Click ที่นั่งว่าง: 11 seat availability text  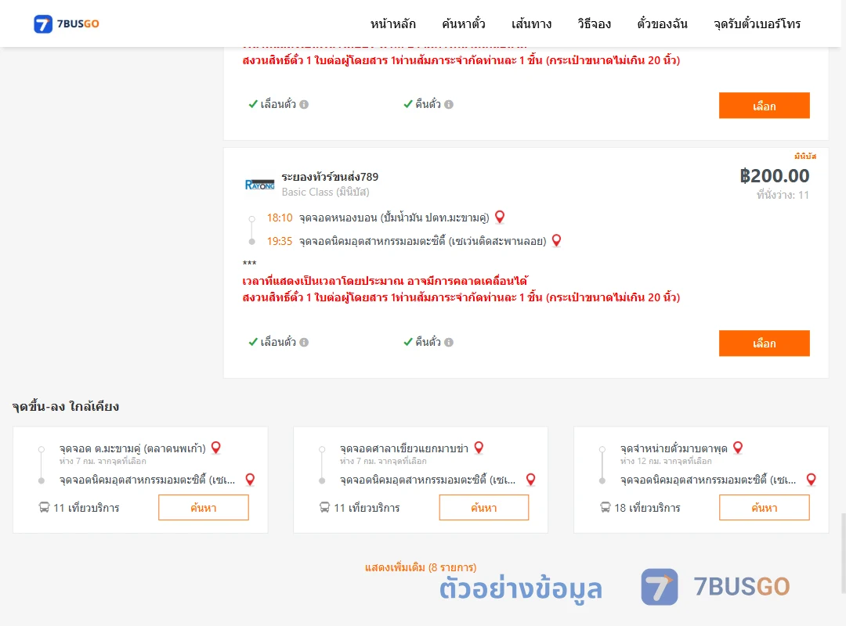point(783,195)
